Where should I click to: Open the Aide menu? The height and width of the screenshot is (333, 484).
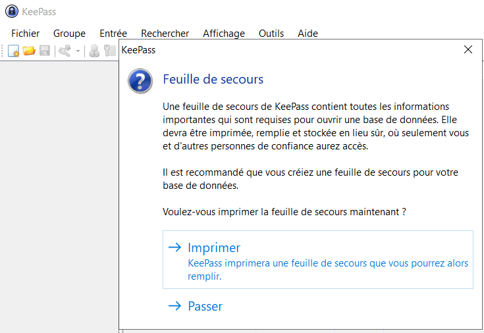click(308, 34)
